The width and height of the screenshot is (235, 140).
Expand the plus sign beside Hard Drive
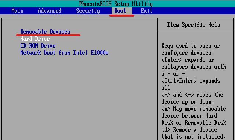pos(19,39)
